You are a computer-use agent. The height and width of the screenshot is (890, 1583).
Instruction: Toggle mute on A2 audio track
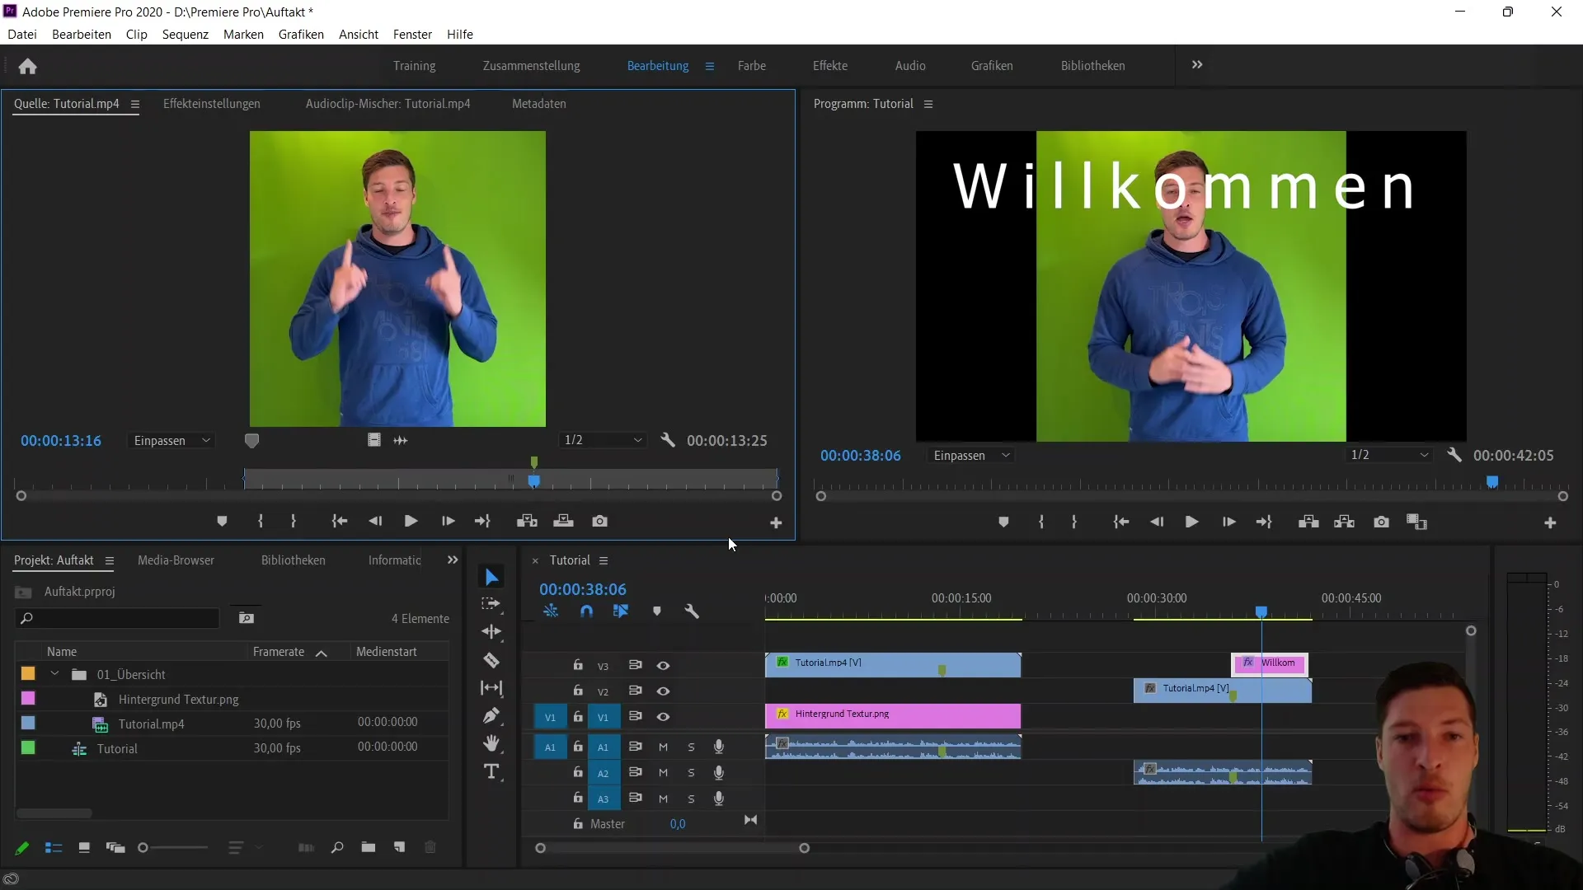[662, 771]
